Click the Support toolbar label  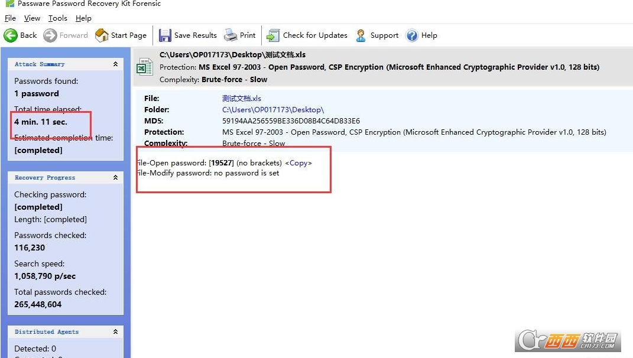(384, 35)
